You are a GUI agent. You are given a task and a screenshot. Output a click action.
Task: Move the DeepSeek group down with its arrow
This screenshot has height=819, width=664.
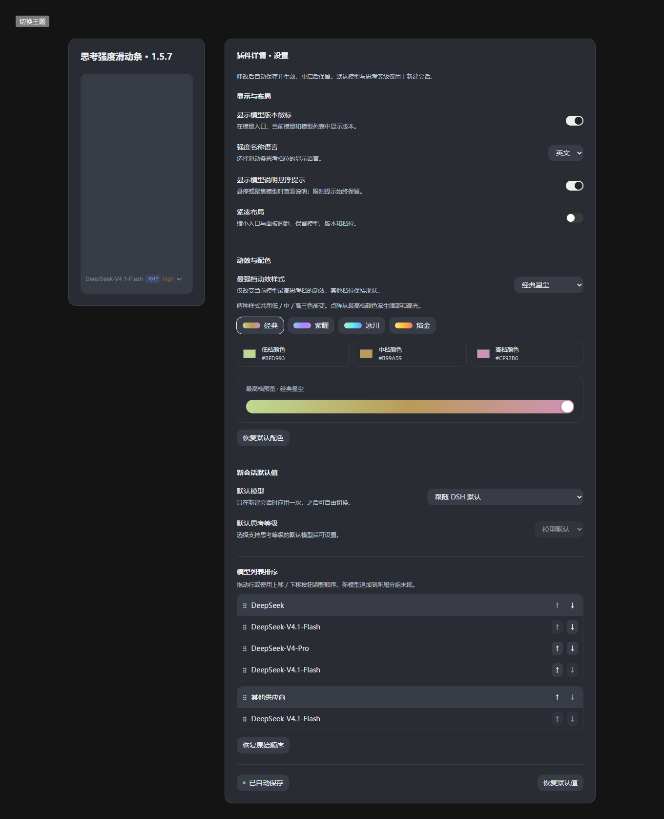tap(572, 605)
